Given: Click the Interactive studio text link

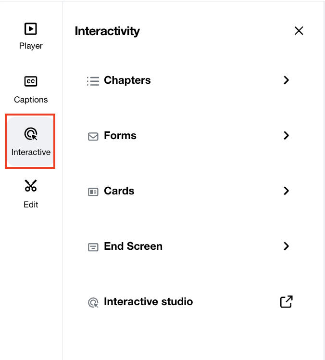Looking at the screenshot, I should (x=148, y=302).
